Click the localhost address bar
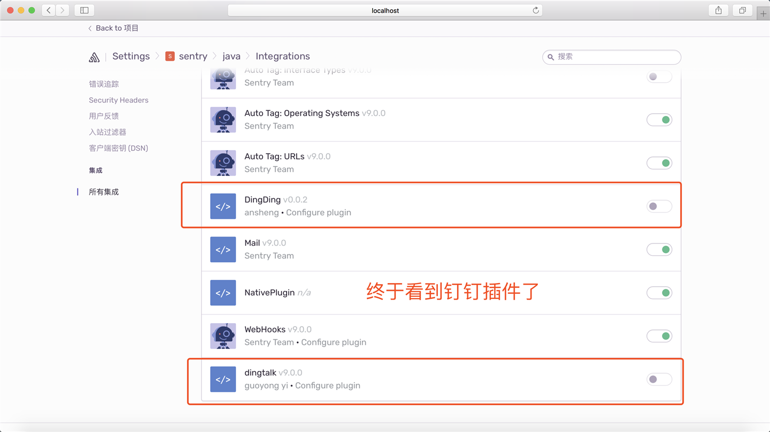Screen dimensions: 770x432 385,10
